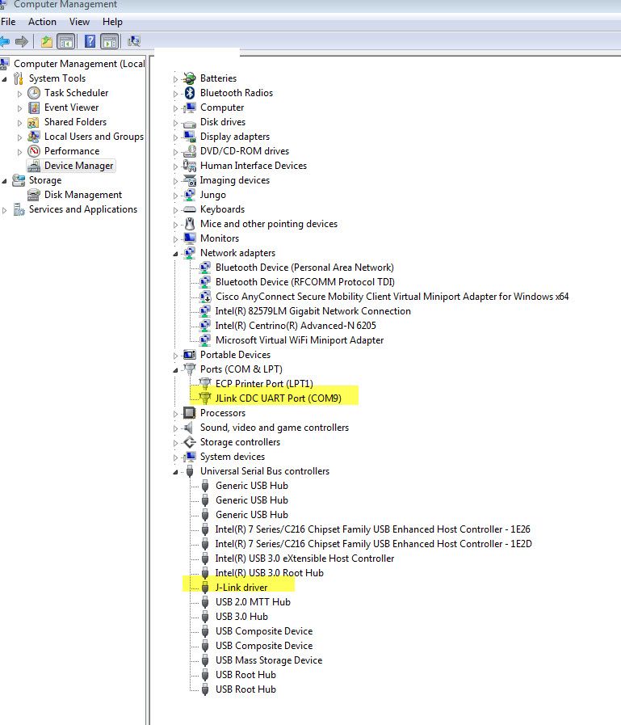Click the Sound, video and game controllers speaker icon
The width and height of the screenshot is (621, 725).
(188, 428)
